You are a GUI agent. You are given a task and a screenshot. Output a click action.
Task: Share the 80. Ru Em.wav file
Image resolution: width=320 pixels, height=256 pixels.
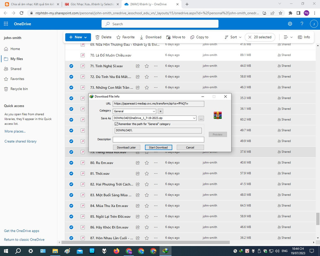coord(138,163)
